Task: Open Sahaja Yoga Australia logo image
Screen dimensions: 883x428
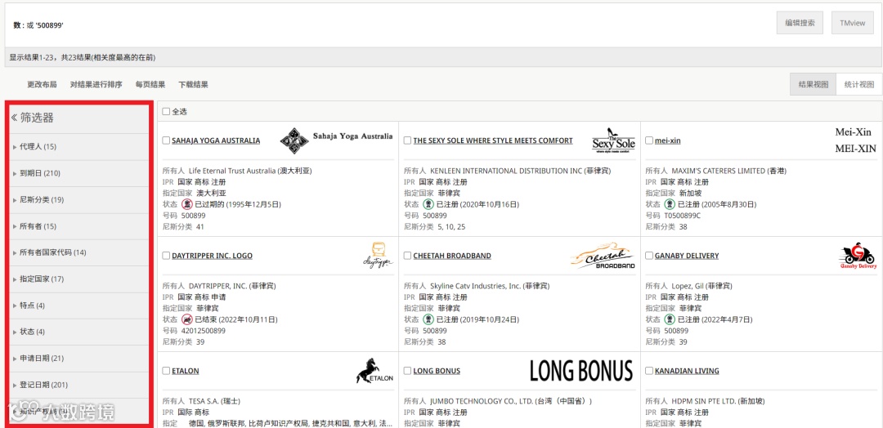Action: 336,140
